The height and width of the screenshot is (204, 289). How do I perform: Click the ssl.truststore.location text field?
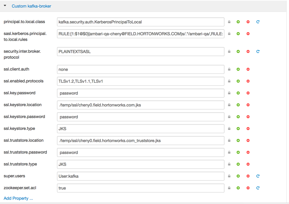tap(141, 141)
